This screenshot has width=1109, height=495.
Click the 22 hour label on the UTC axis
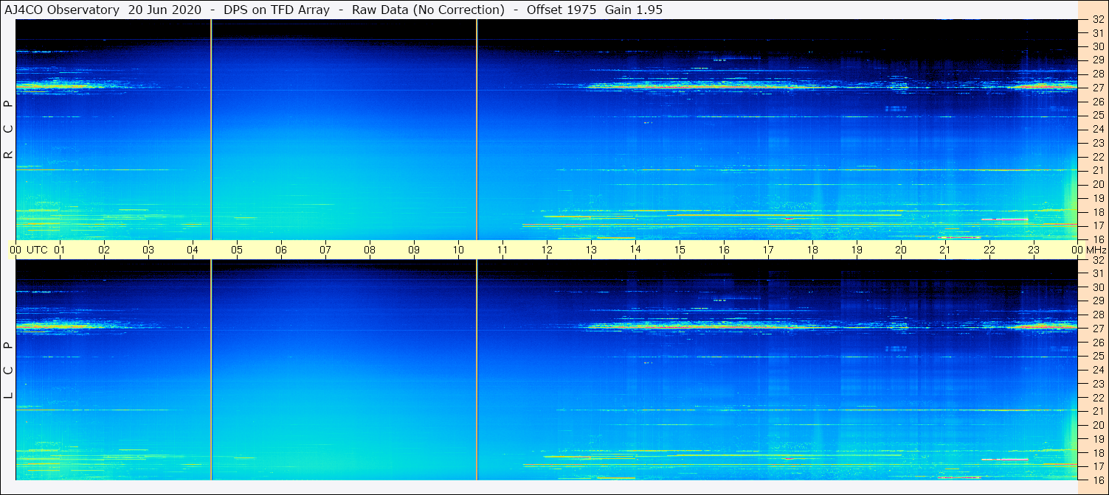tap(989, 250)
